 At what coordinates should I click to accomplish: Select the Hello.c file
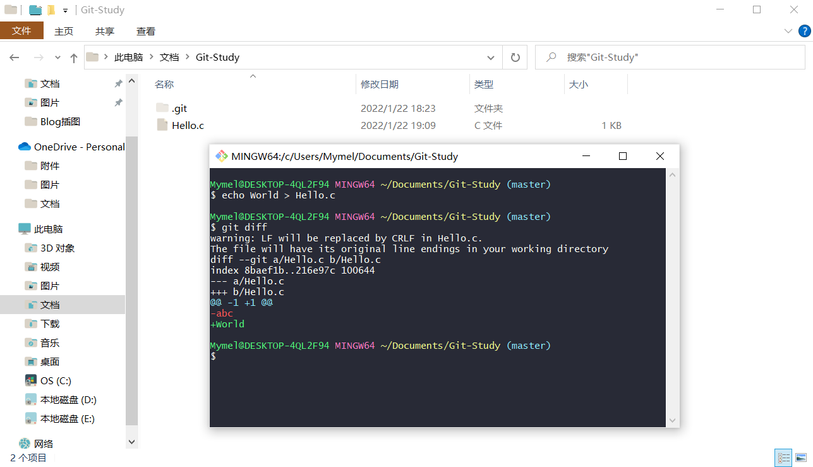click(x=188, y=126)
